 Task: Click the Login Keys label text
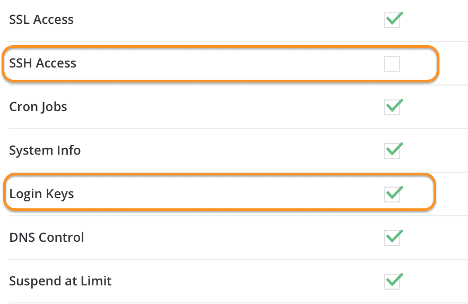42,194
